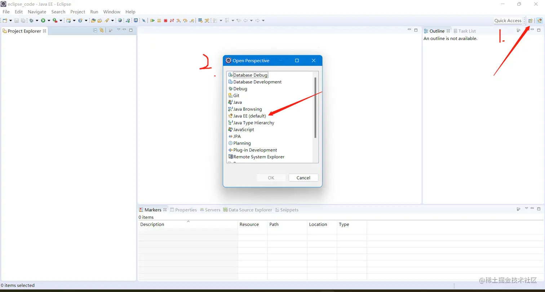
Task: Click the New Server toolbar icon
Action: click(x=68, y=21)
